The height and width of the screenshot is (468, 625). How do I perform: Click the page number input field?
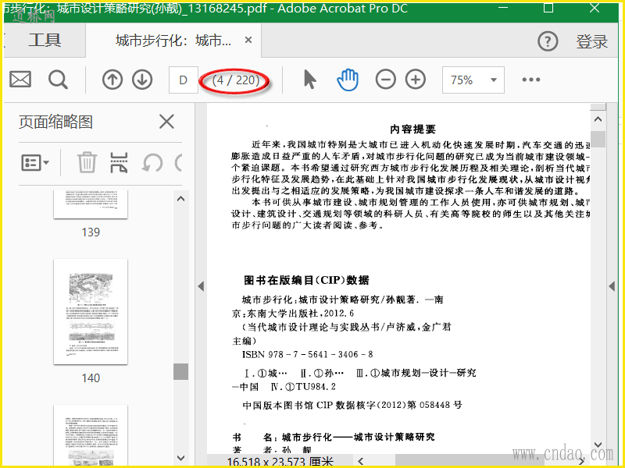click(x=184, y=80)
